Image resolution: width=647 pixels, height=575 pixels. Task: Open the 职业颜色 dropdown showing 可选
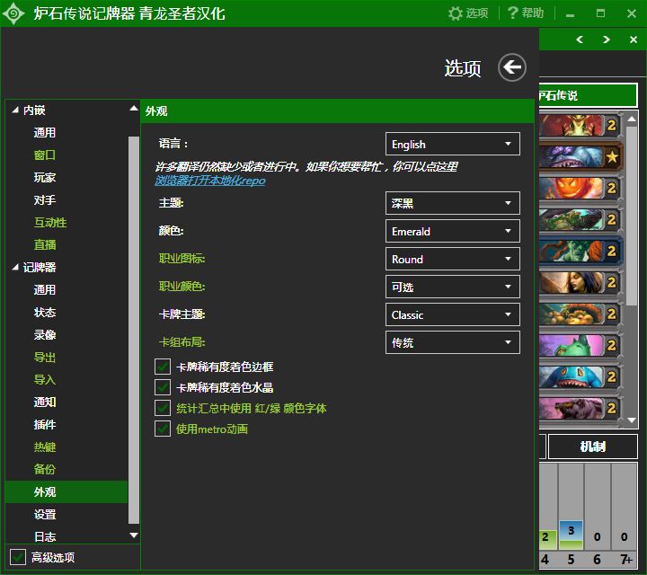click(x=453, y=287)
